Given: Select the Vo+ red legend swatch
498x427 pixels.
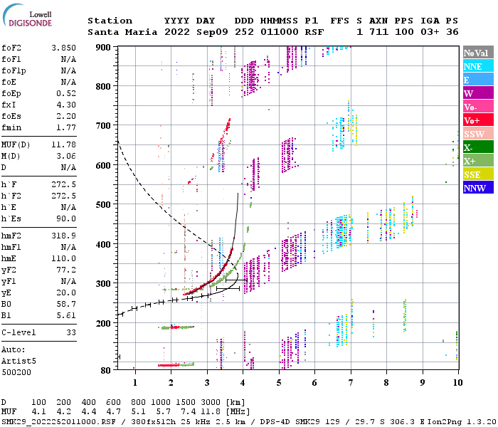Looking at the screenshot, I should (478, 120).
